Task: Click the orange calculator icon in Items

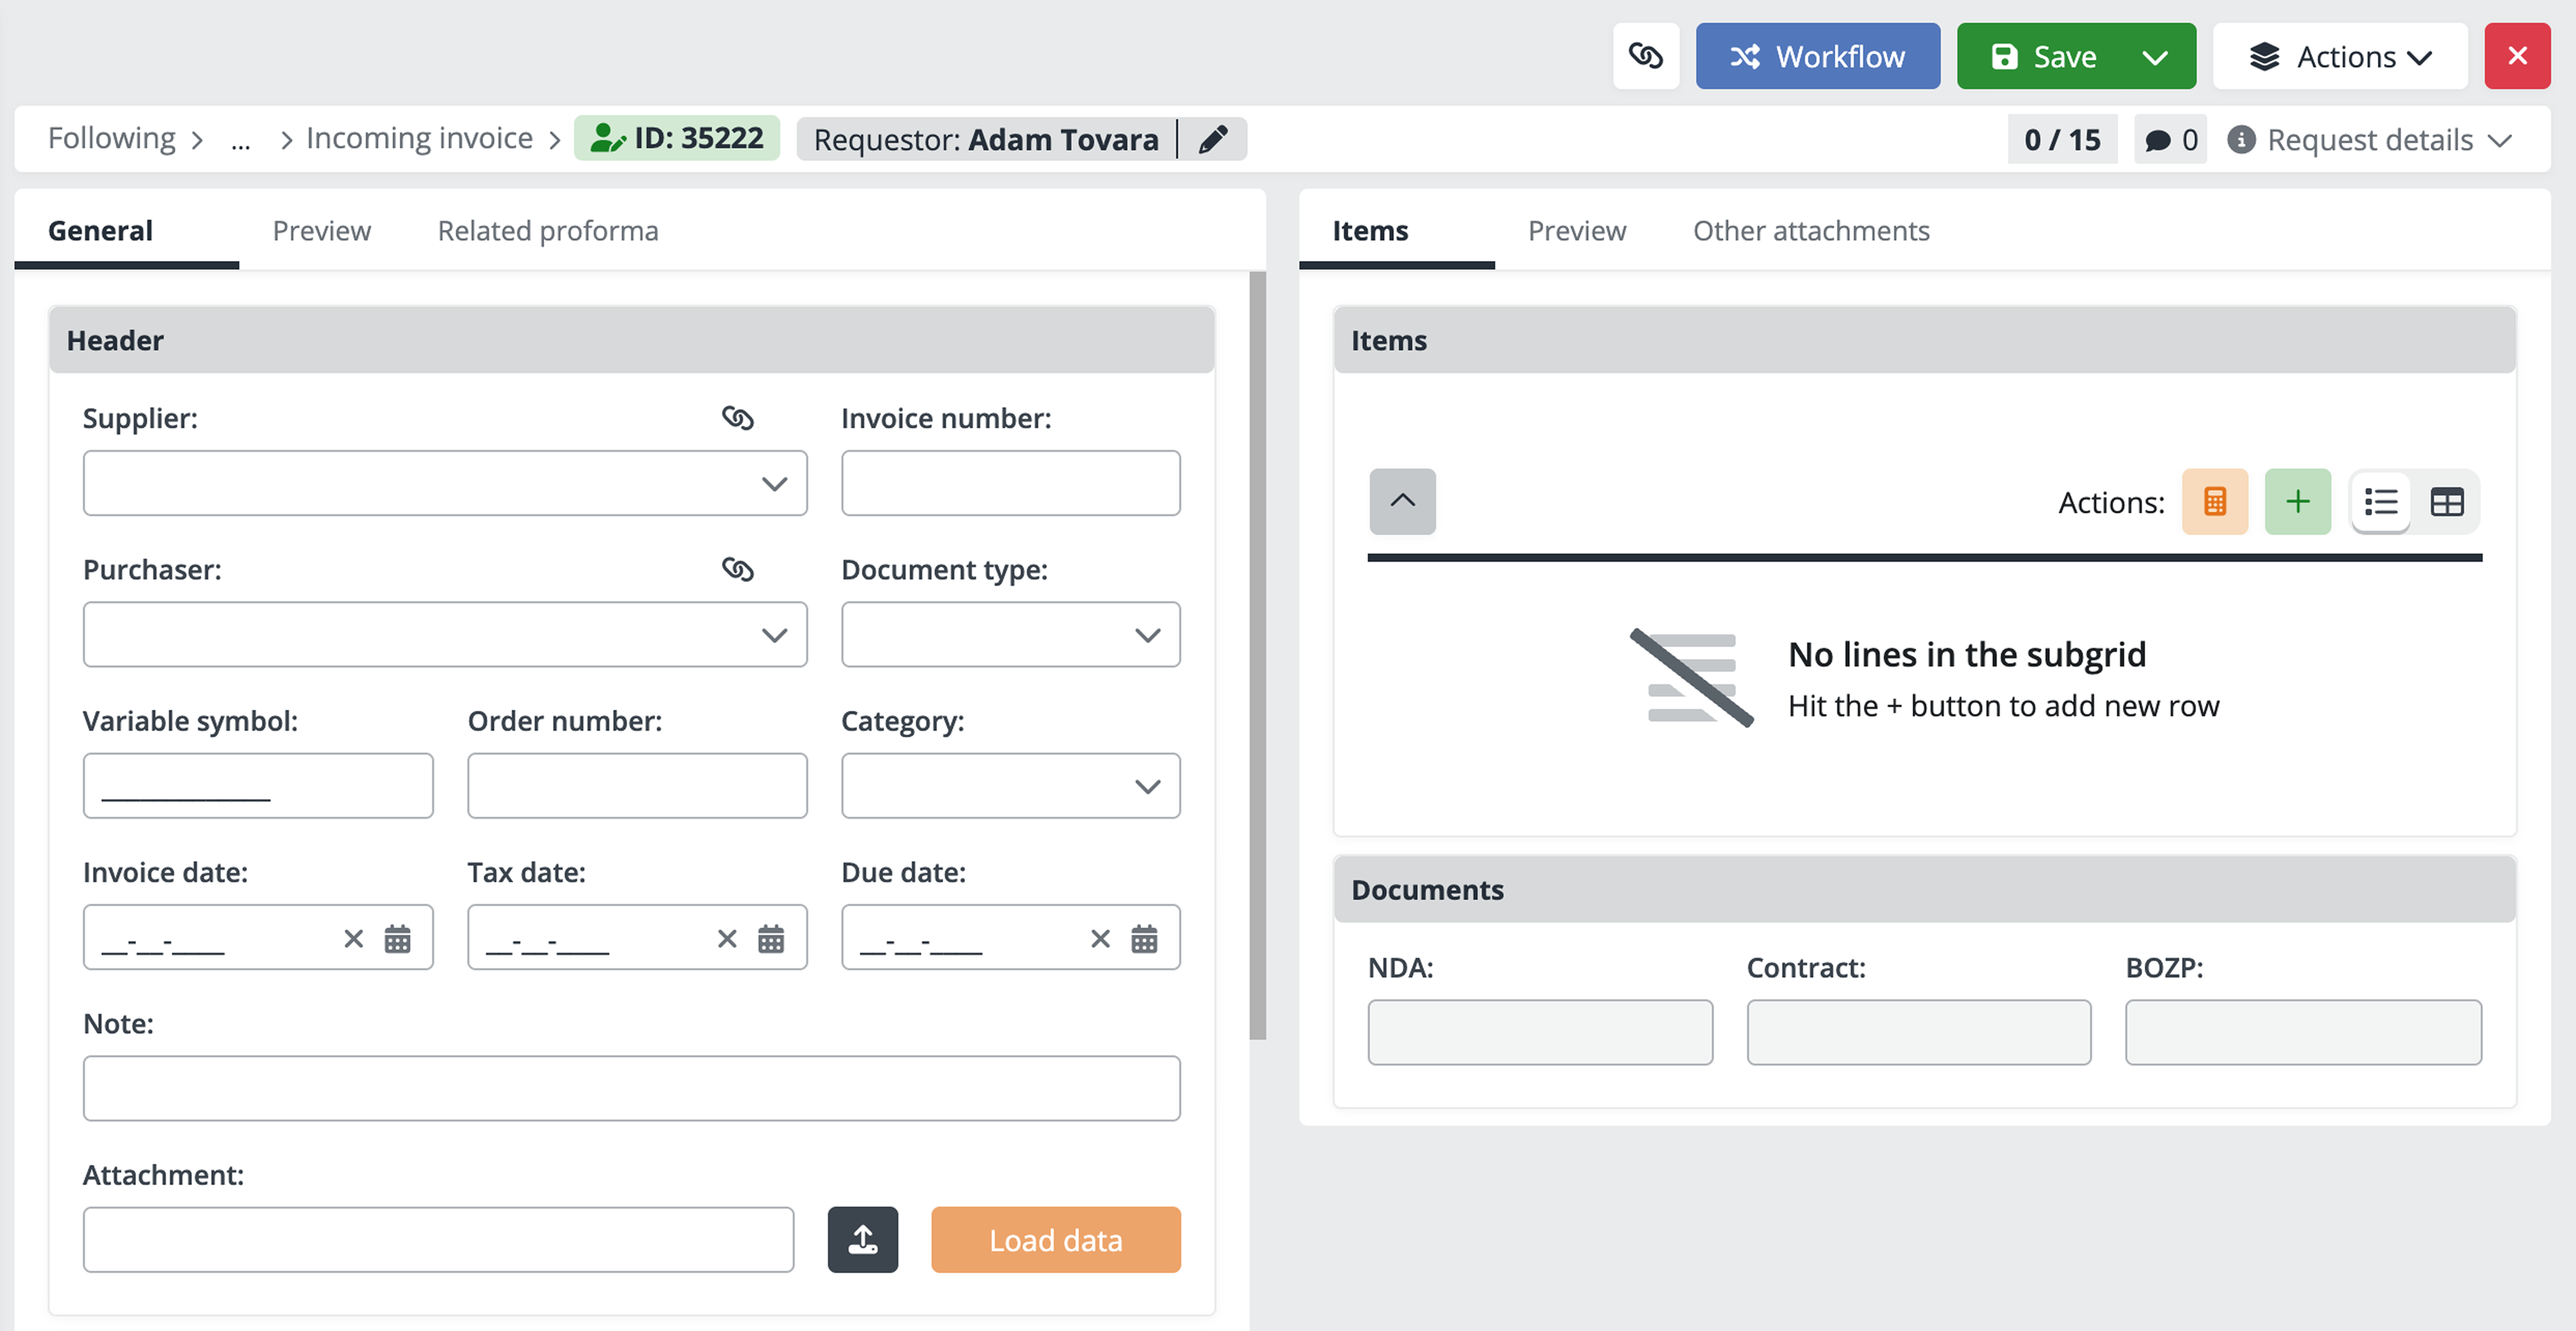Action: pyautogui.click(x=2214, y=501)
